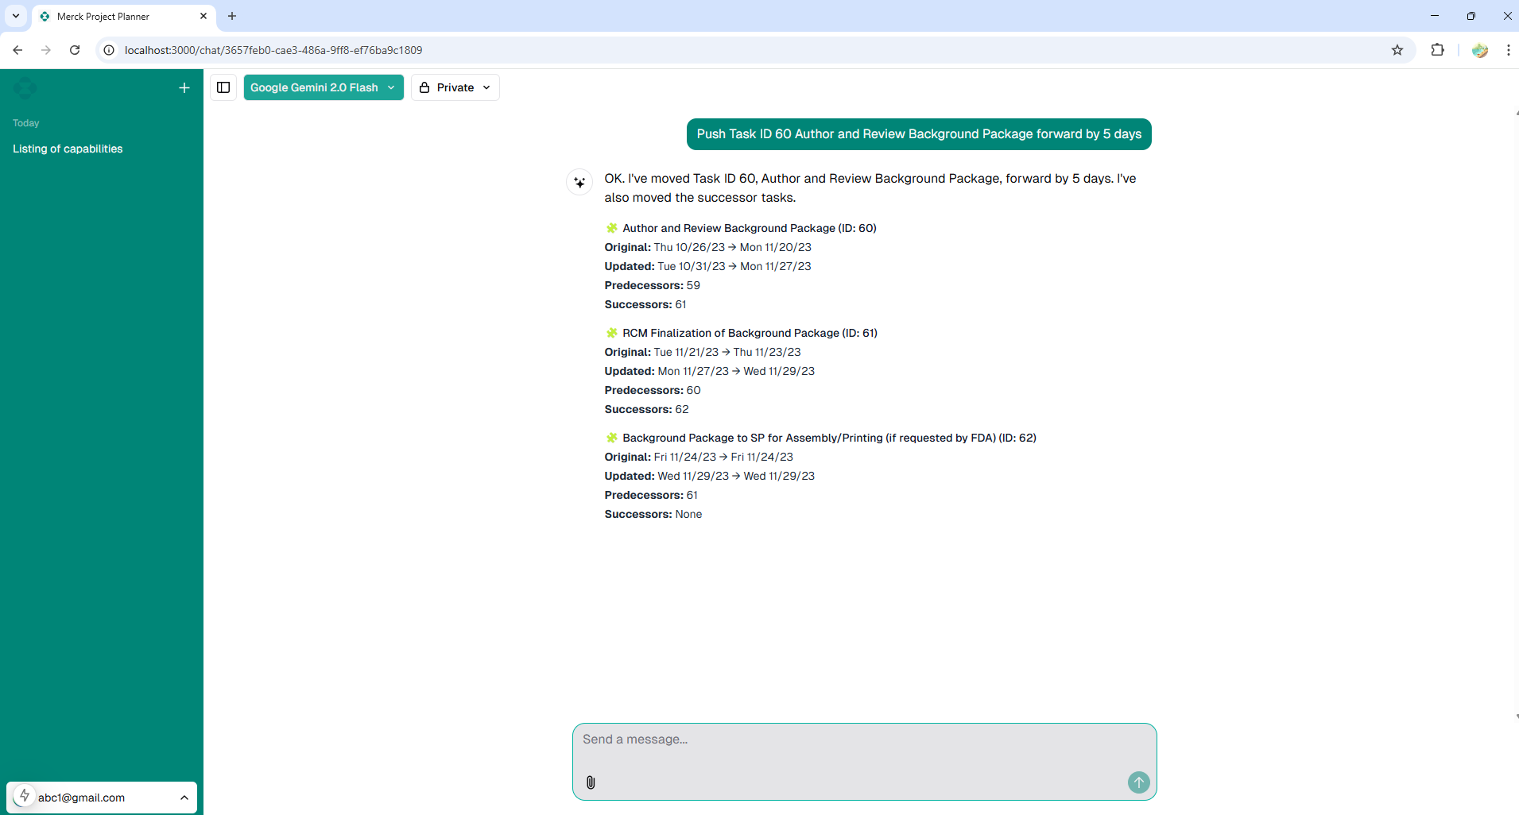This screenshot has height=815, width=1519.
Task: Open the Listing of capabilities chat
Action: [x=68, y=149]
